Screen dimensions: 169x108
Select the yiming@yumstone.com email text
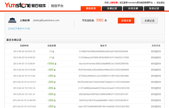(x=46, y=20)
